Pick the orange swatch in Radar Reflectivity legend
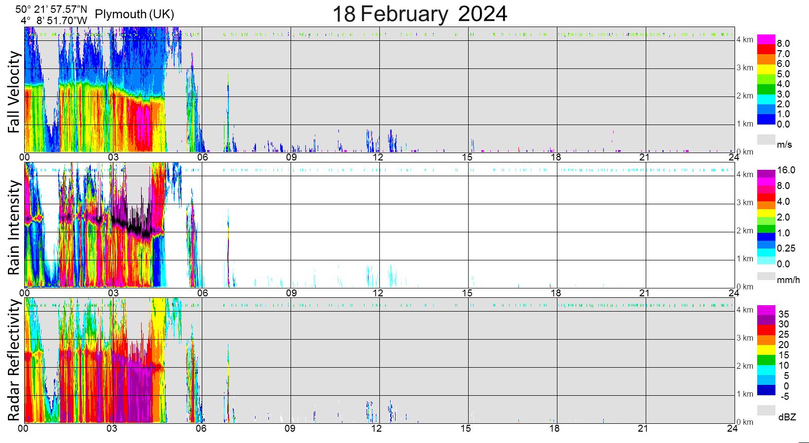Viewport: 809px width, 443px height. (x=767, y=340)
